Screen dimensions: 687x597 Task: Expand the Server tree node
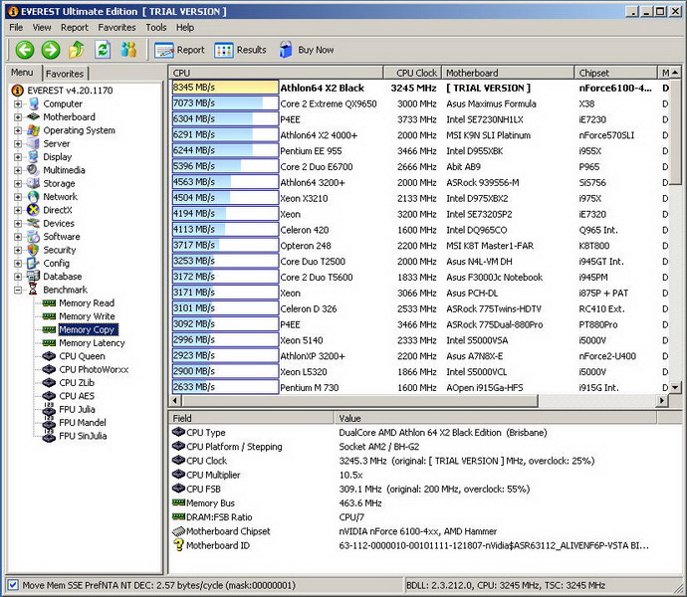tap(18, 143)
